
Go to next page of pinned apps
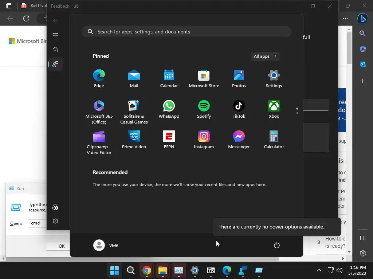(x=297, y=113)
